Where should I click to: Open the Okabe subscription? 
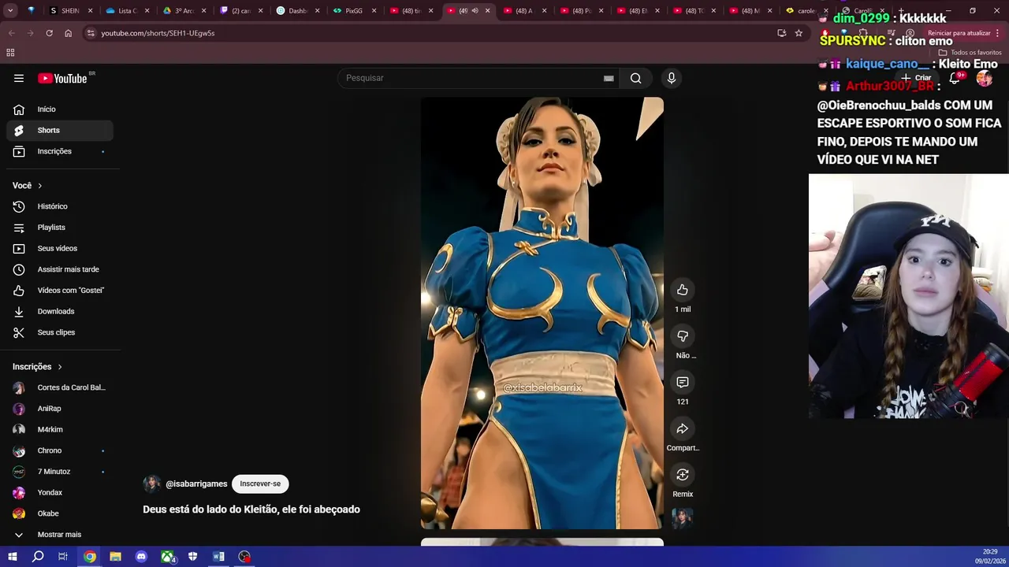[x=60, y=513]
